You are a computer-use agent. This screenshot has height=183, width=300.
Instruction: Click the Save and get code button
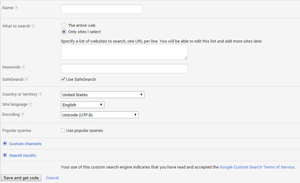(x=21, y=178)
